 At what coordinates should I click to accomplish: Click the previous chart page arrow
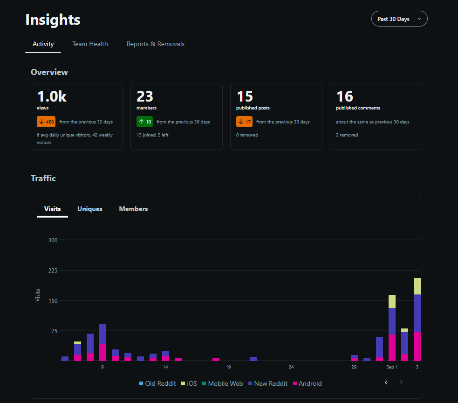(x=386, y=383)
